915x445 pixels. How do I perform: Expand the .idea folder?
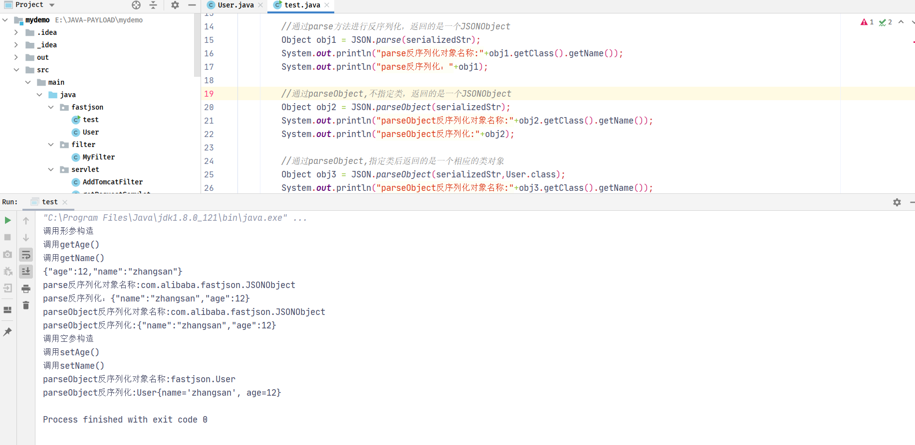[16, 32]
